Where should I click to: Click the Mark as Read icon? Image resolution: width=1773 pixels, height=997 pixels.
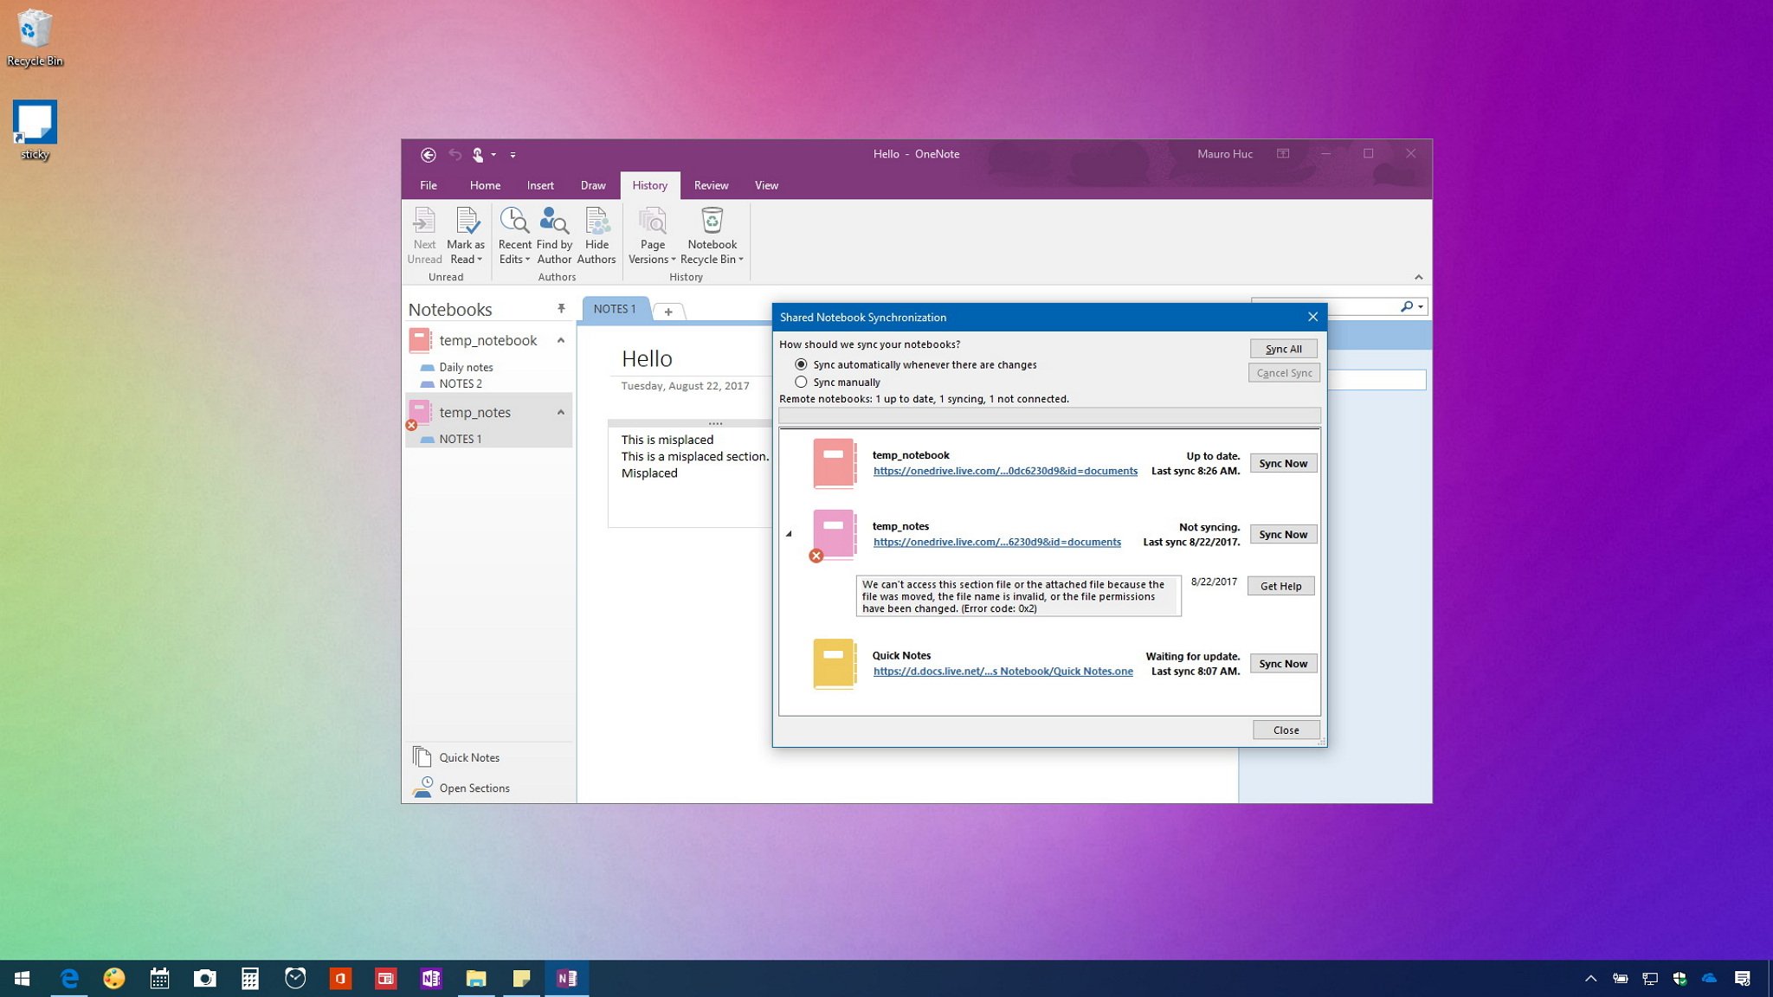pos(467,234)
